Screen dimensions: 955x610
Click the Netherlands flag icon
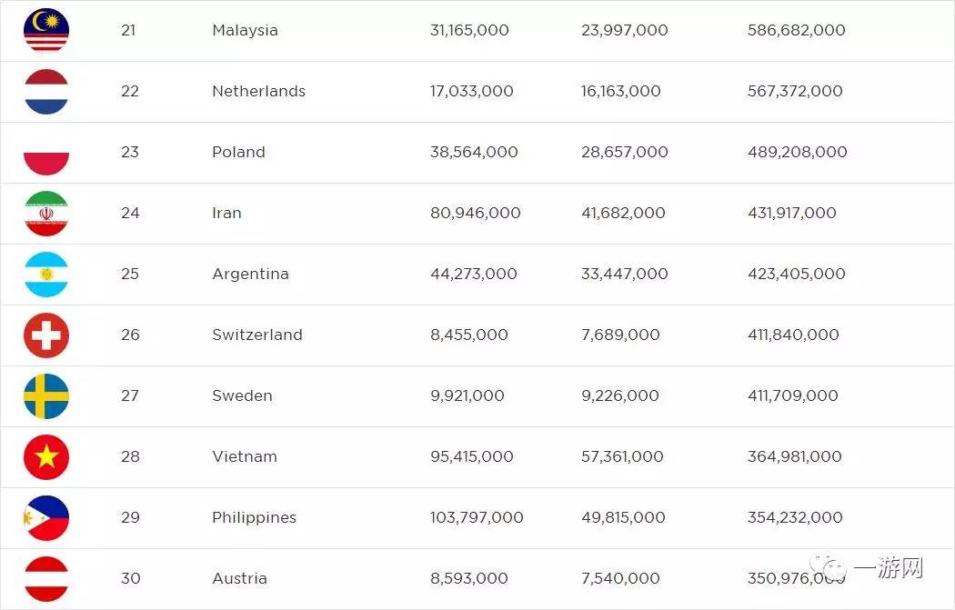[x=46, y=91]
